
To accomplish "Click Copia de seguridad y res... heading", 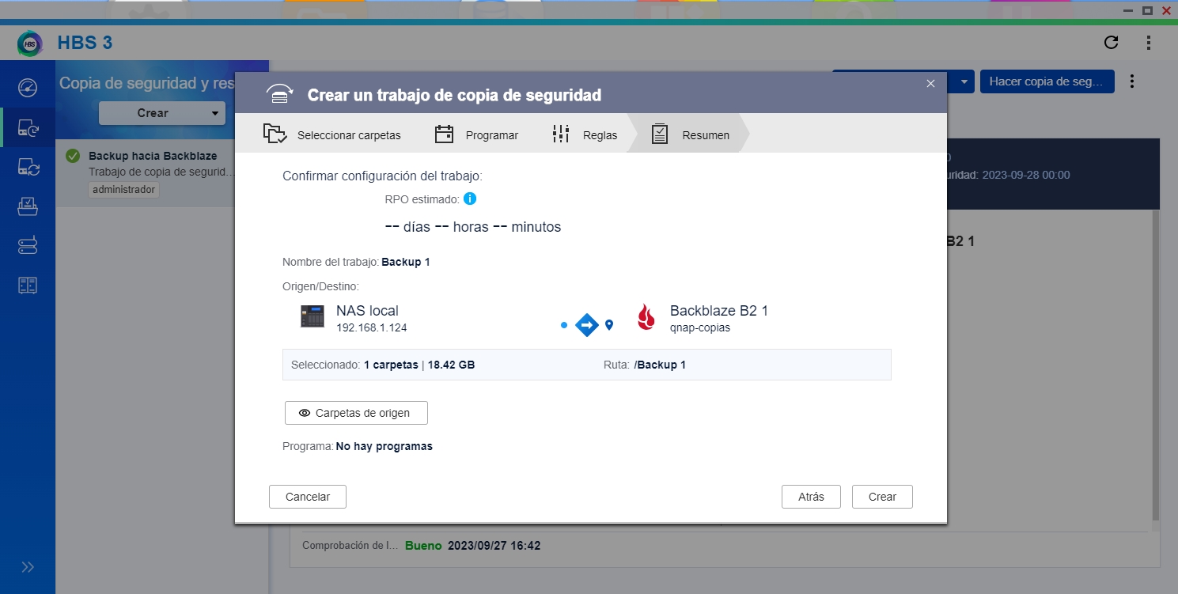I will pyautogui.click(x=148, y=83).
